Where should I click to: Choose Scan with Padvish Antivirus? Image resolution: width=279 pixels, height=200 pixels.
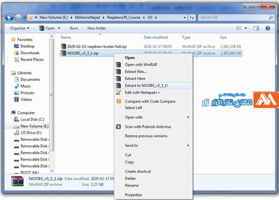[x=148, y=126]
